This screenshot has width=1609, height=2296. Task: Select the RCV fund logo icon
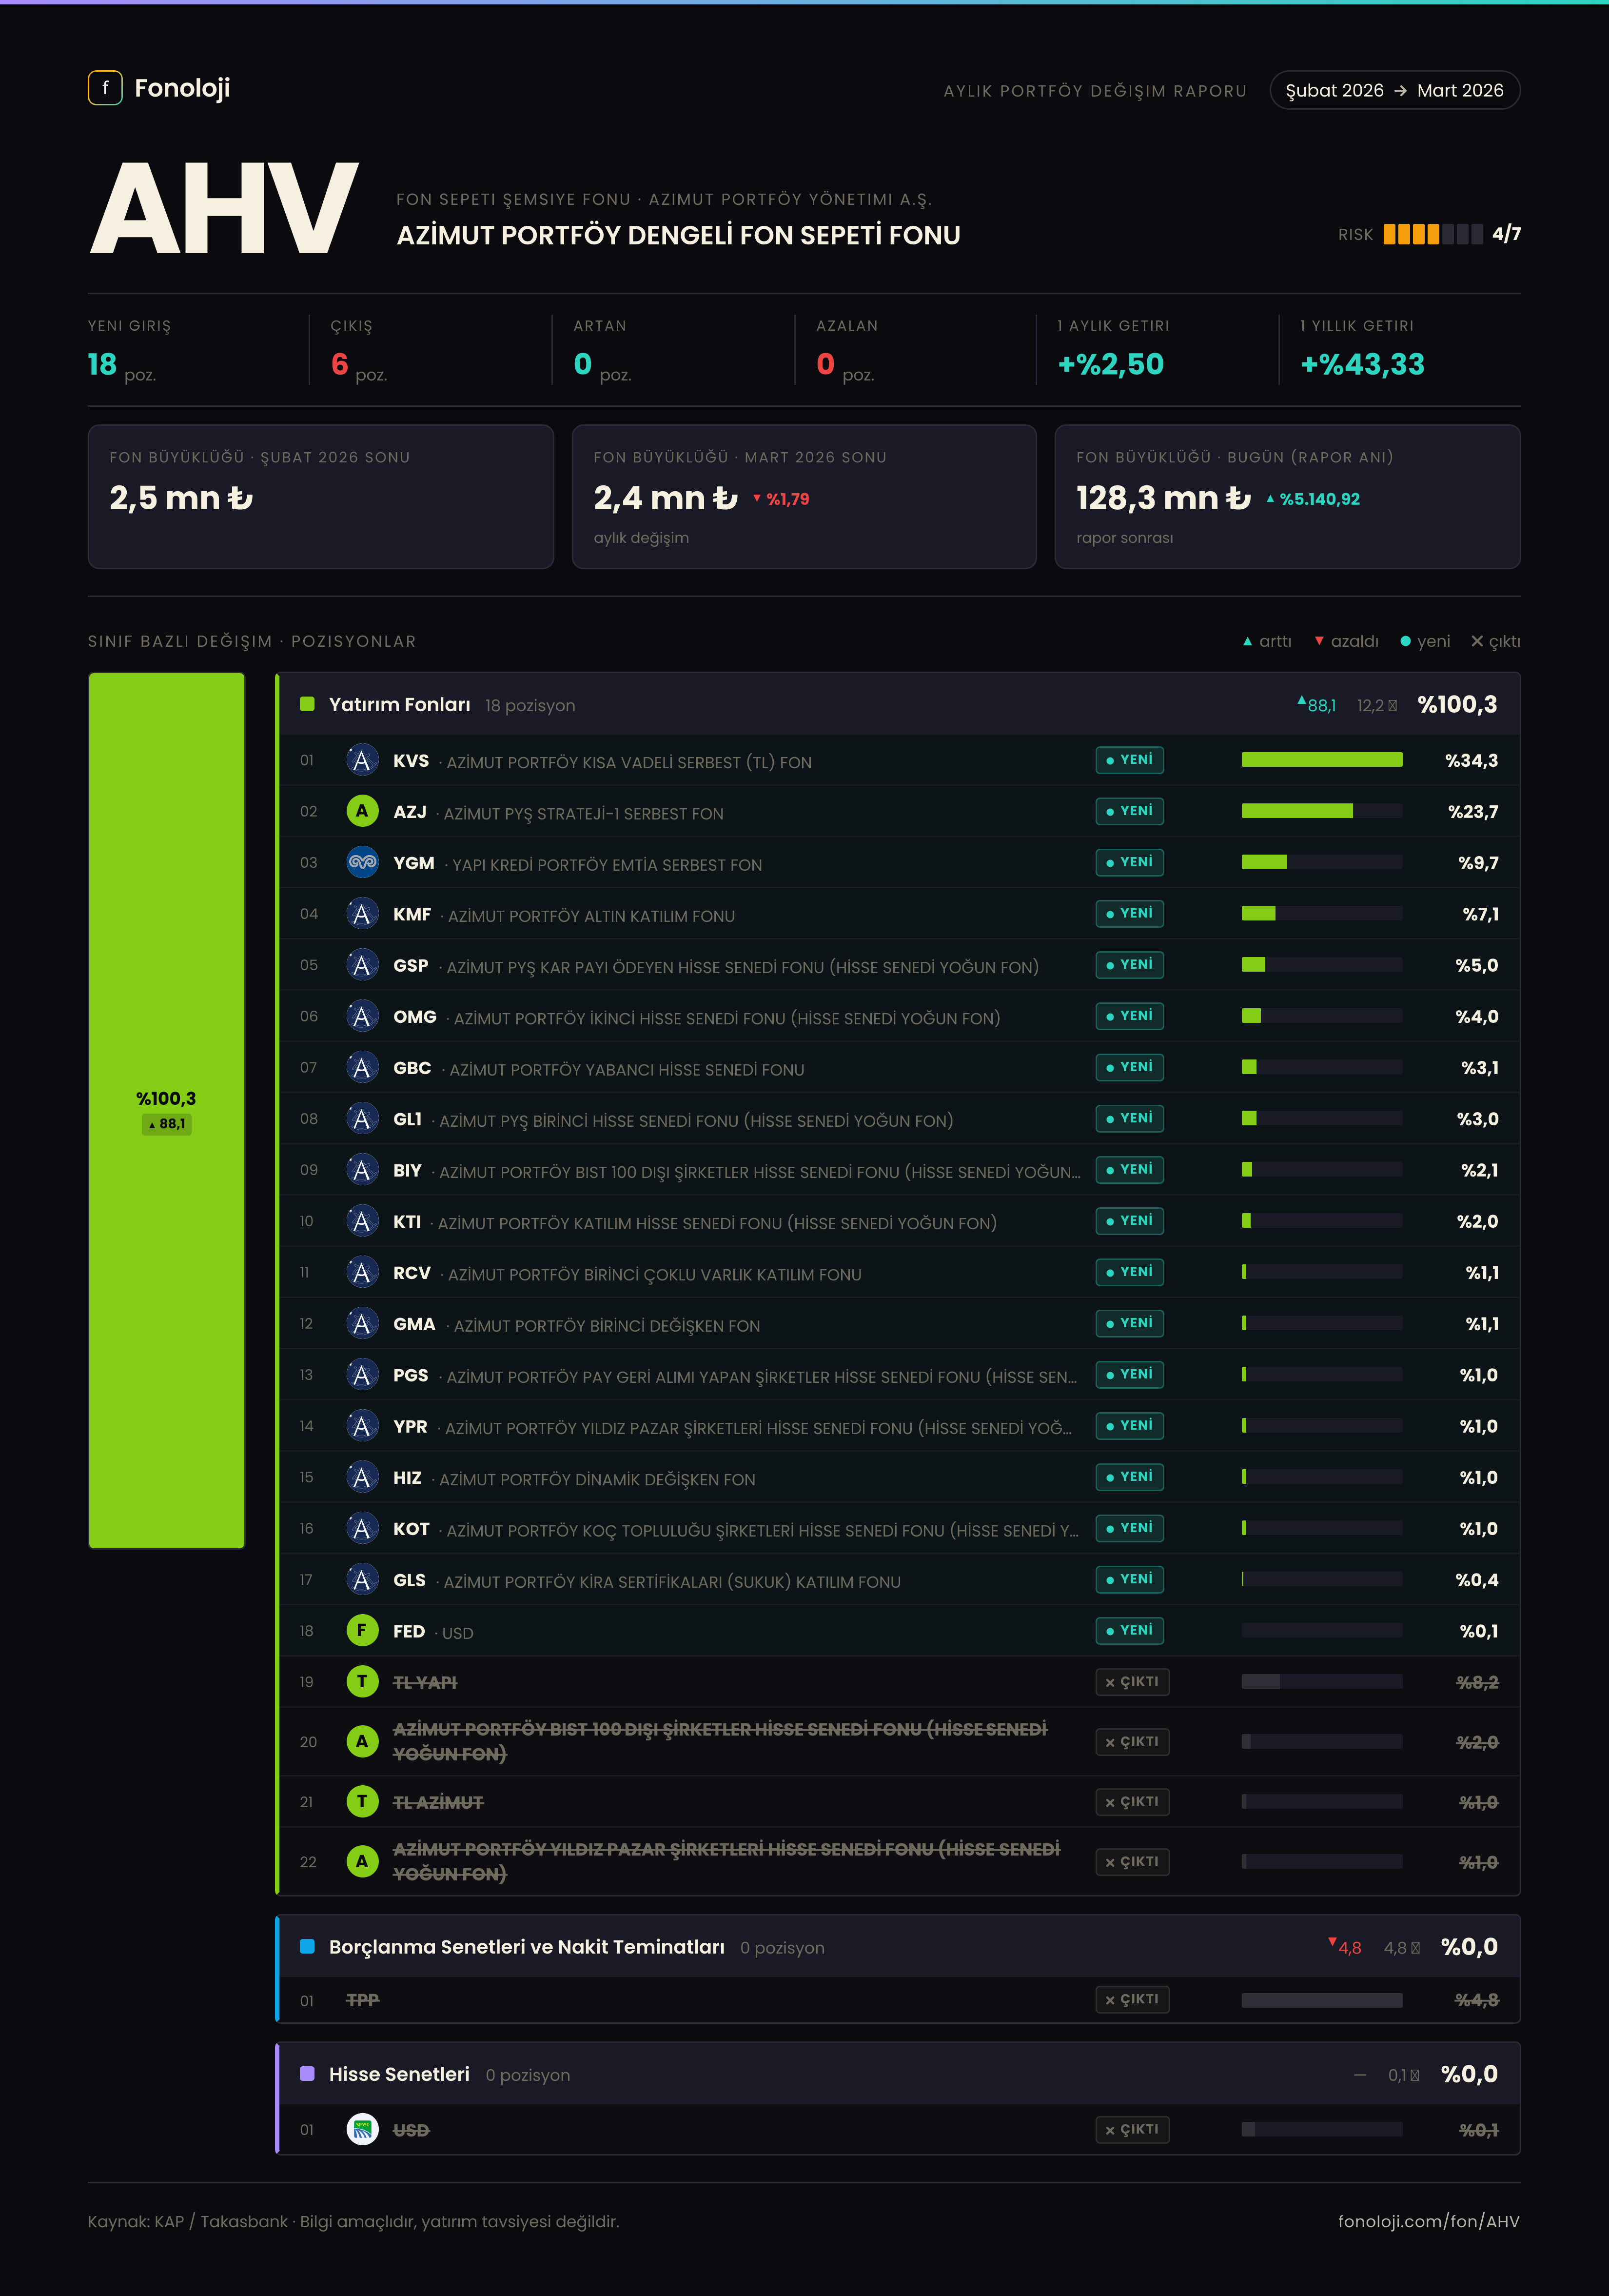pyautogui.click(x=362, y=1273)
